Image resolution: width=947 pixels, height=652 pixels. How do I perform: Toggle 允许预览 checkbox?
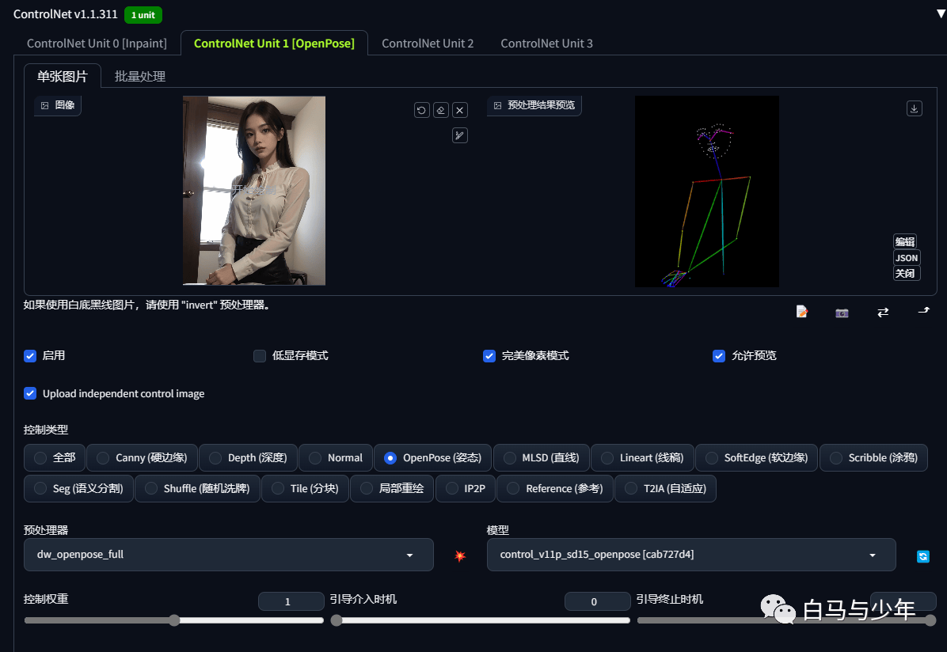point(719,356)
